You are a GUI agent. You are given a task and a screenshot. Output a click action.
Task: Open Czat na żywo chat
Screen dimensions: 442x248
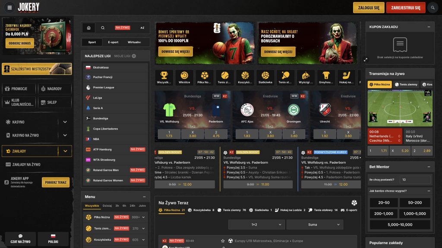(x=20, y=239)
